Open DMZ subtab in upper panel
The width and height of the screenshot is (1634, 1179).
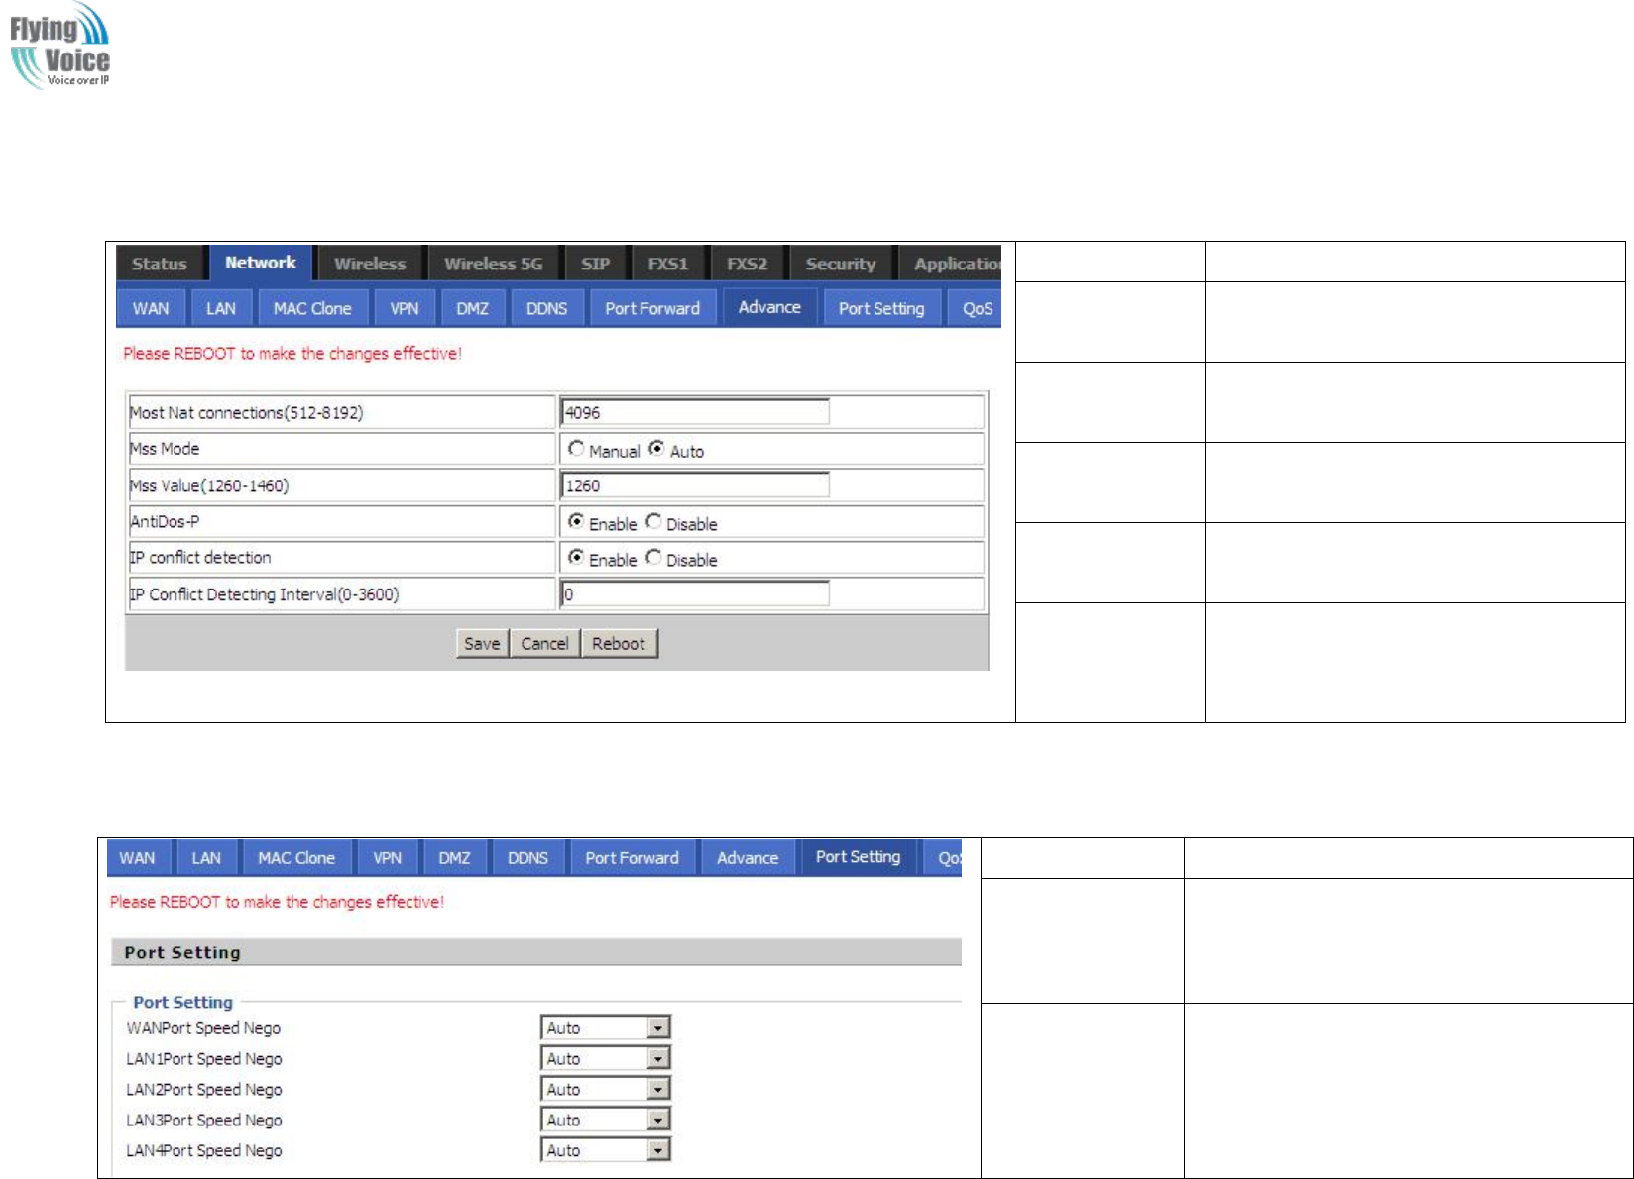pyautogui.click(x=473, y=308)
